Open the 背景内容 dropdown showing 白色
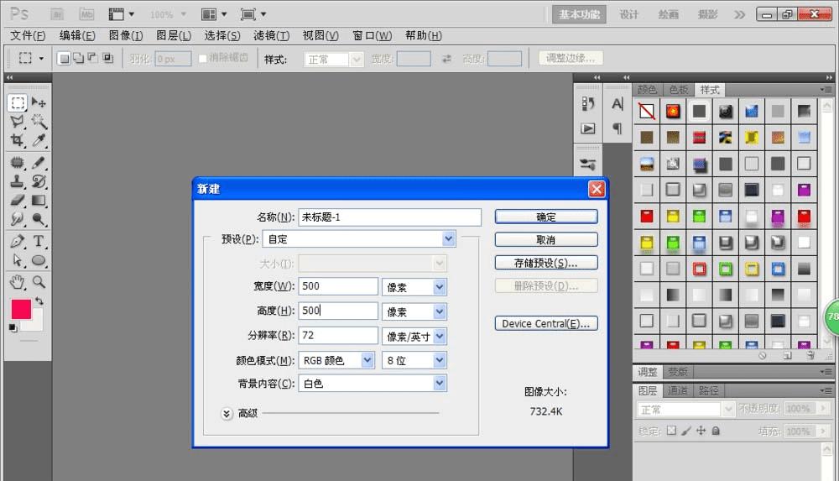 point(372,384)
